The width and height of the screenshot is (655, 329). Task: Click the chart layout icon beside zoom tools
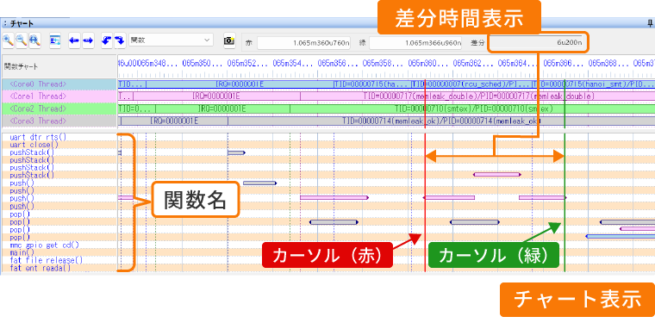click(x=55, y=40)
